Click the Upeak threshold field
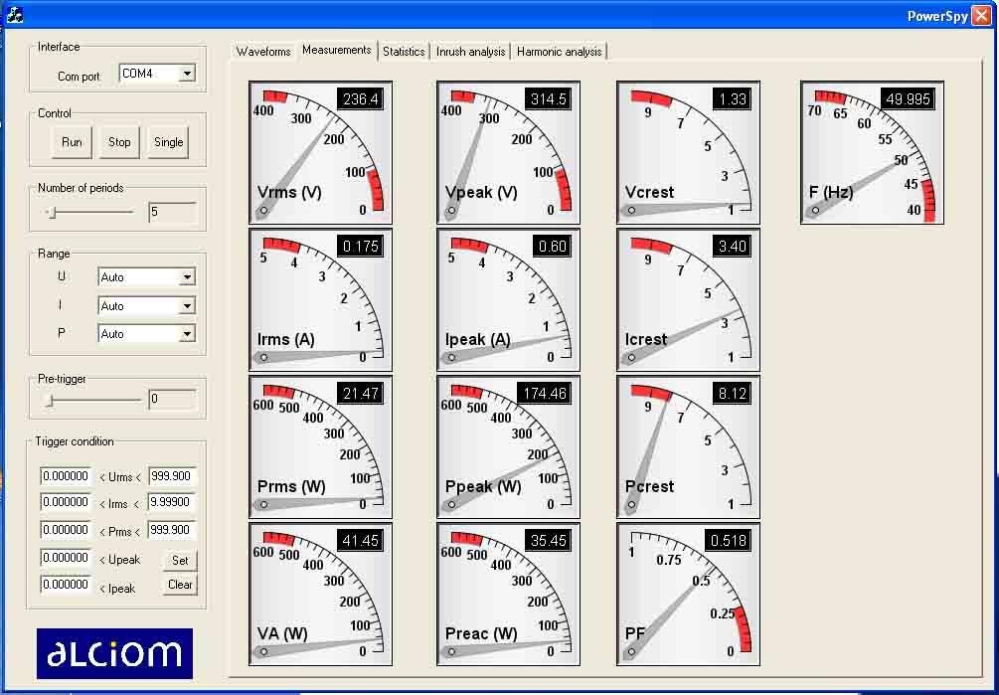The height and width of the screenshot is (695, 999). pyautogui.click(x=66, y=558)
